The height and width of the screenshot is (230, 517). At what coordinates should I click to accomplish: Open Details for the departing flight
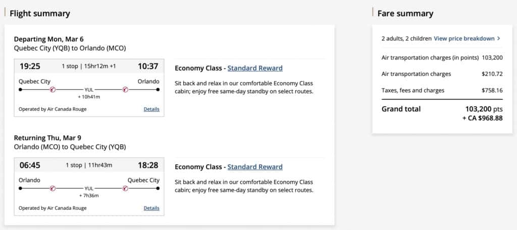tap(151, 109)
